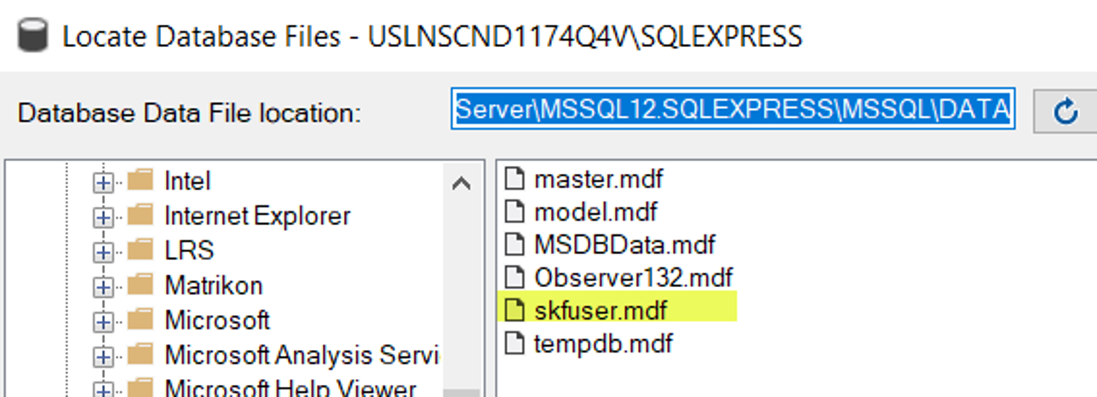Expand the Internet Explorer folder node
This screenshot has width=1097, height=397.
(103, 217)
